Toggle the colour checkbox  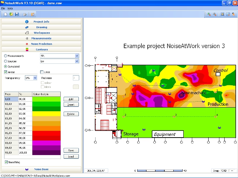click(x=42, y=83)
